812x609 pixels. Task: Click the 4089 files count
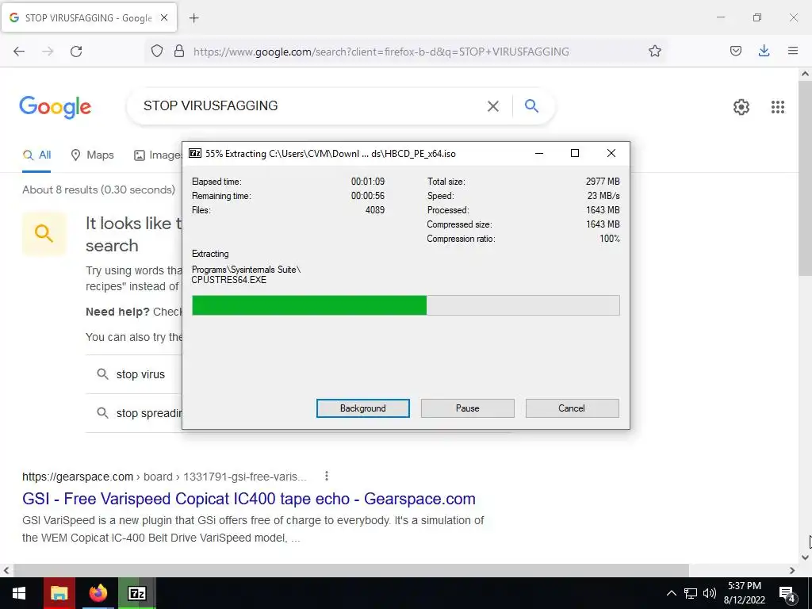[375, 209]
